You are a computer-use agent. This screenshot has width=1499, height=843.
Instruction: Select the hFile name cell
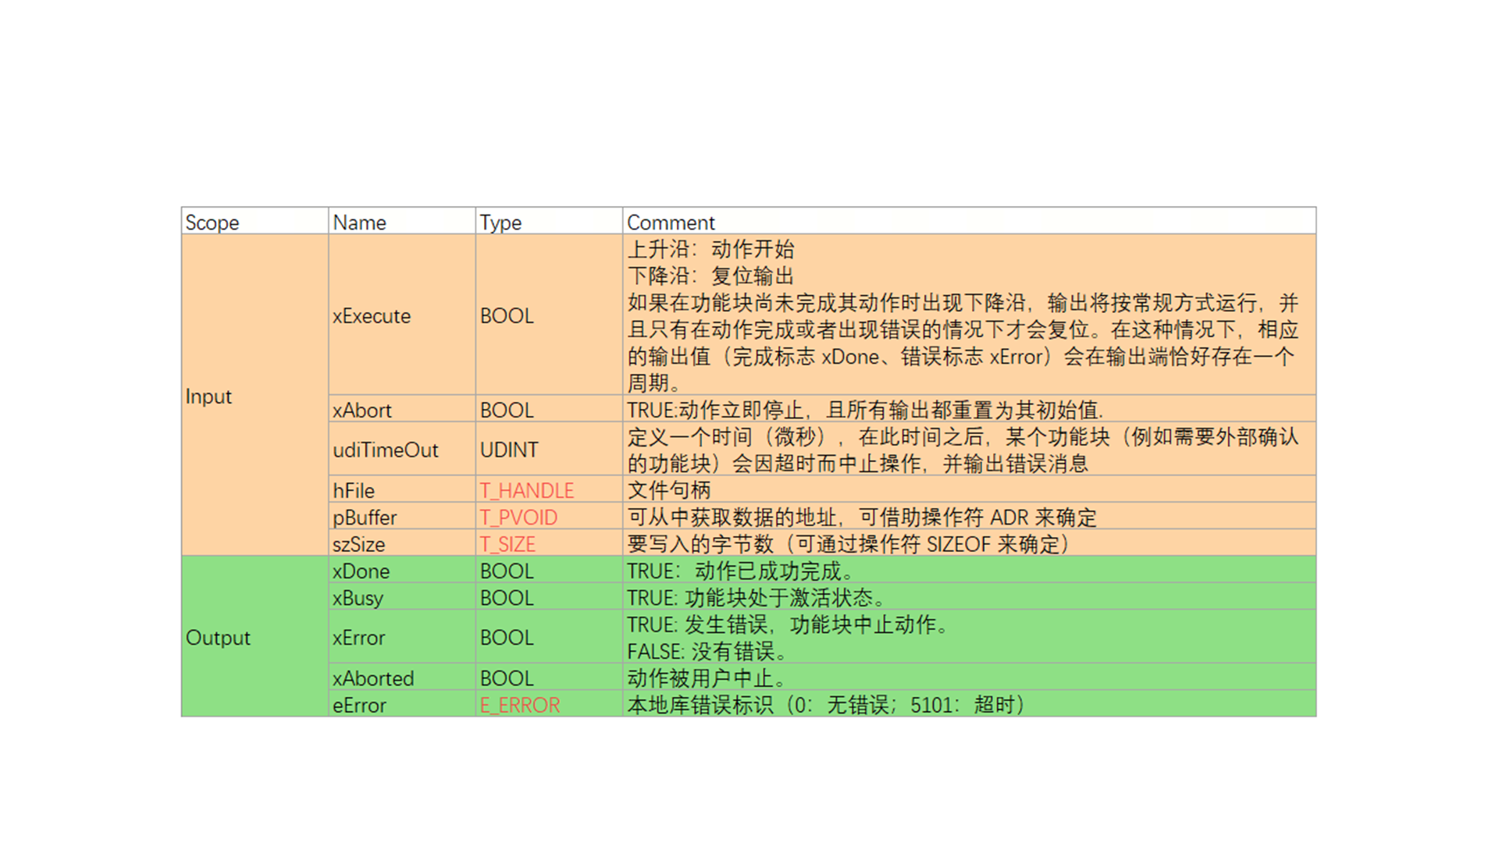pyautogui.click(x=354, y=491)
